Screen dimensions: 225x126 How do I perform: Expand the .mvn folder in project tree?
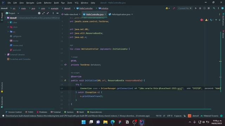tap(8, 27)
